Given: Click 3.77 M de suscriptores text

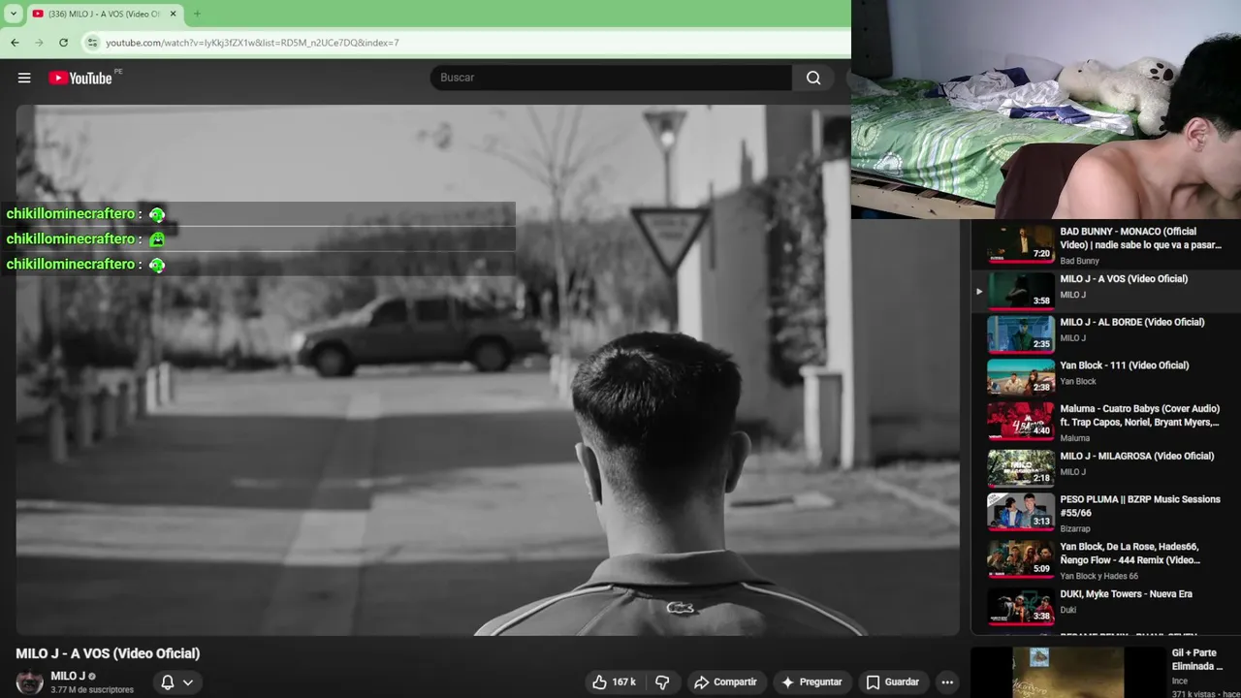Looking at the screenshot, I should [x=92, y=690].
